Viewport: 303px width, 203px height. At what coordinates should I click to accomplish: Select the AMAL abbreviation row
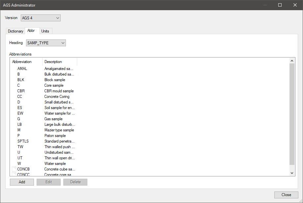pos(40,68)
